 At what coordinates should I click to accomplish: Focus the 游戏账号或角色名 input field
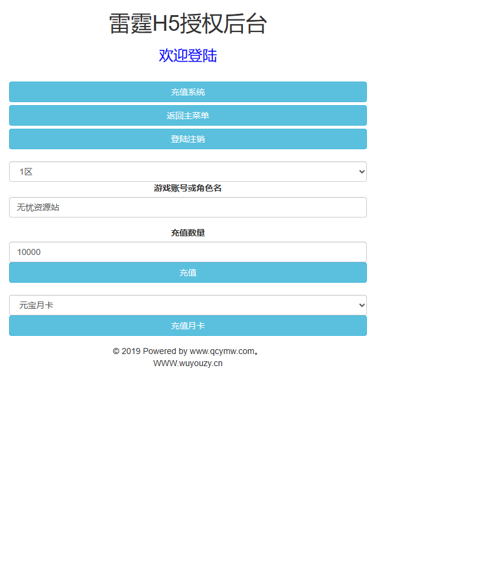pyautogui.click(x=187, y=207)
